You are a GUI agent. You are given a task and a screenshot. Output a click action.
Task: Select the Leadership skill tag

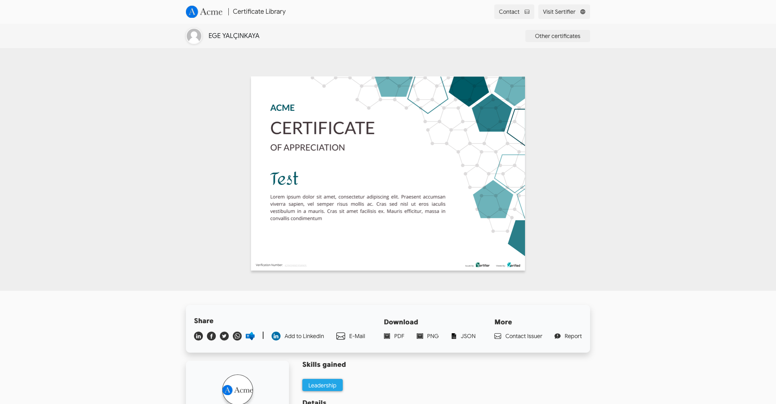point(322,385)
